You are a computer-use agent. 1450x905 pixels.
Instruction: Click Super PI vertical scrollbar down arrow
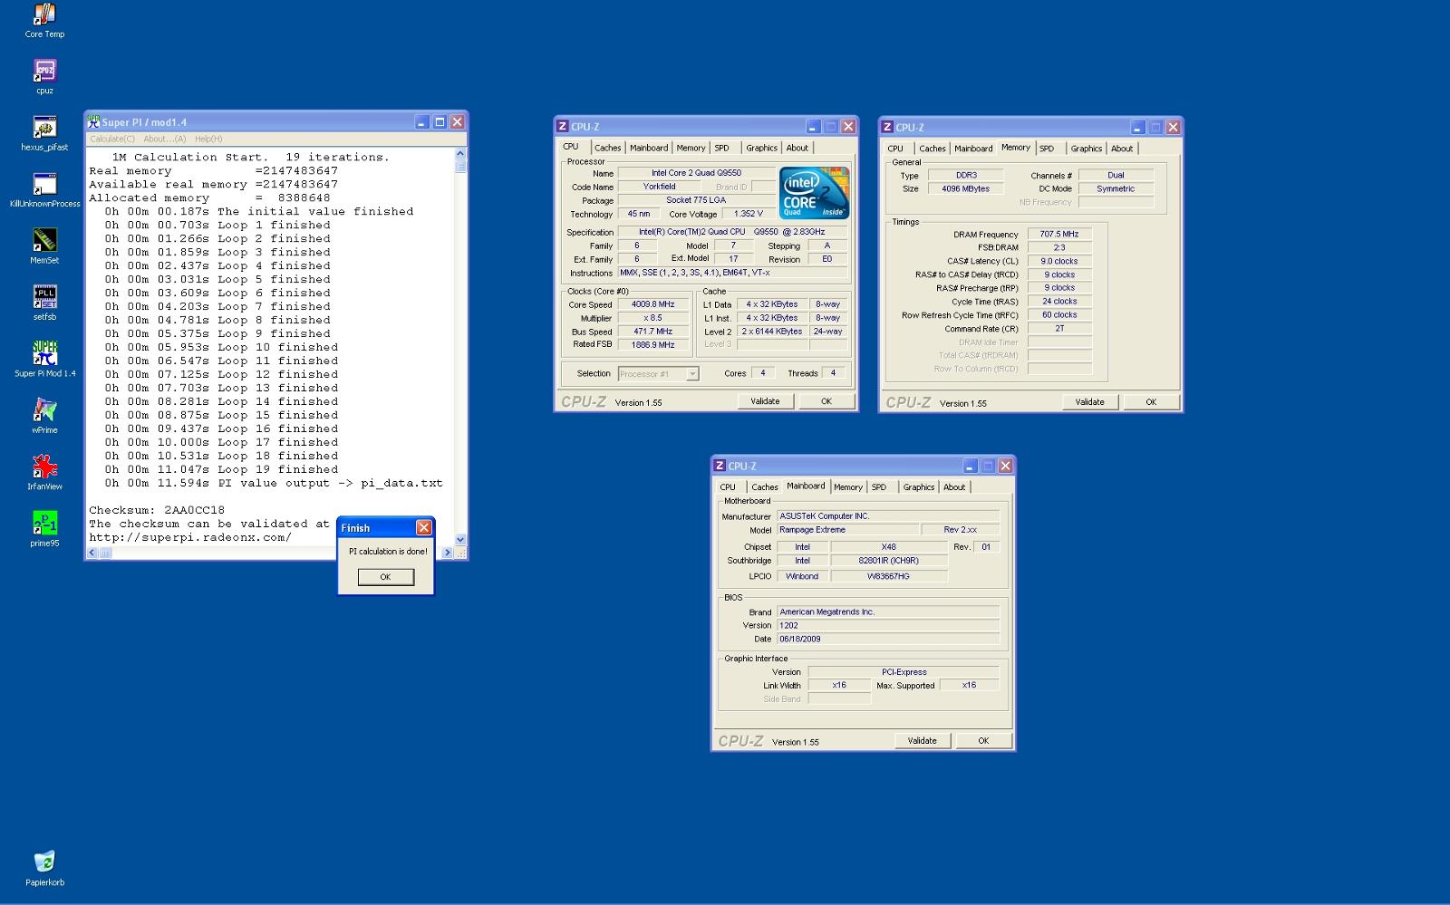(460, 540)
